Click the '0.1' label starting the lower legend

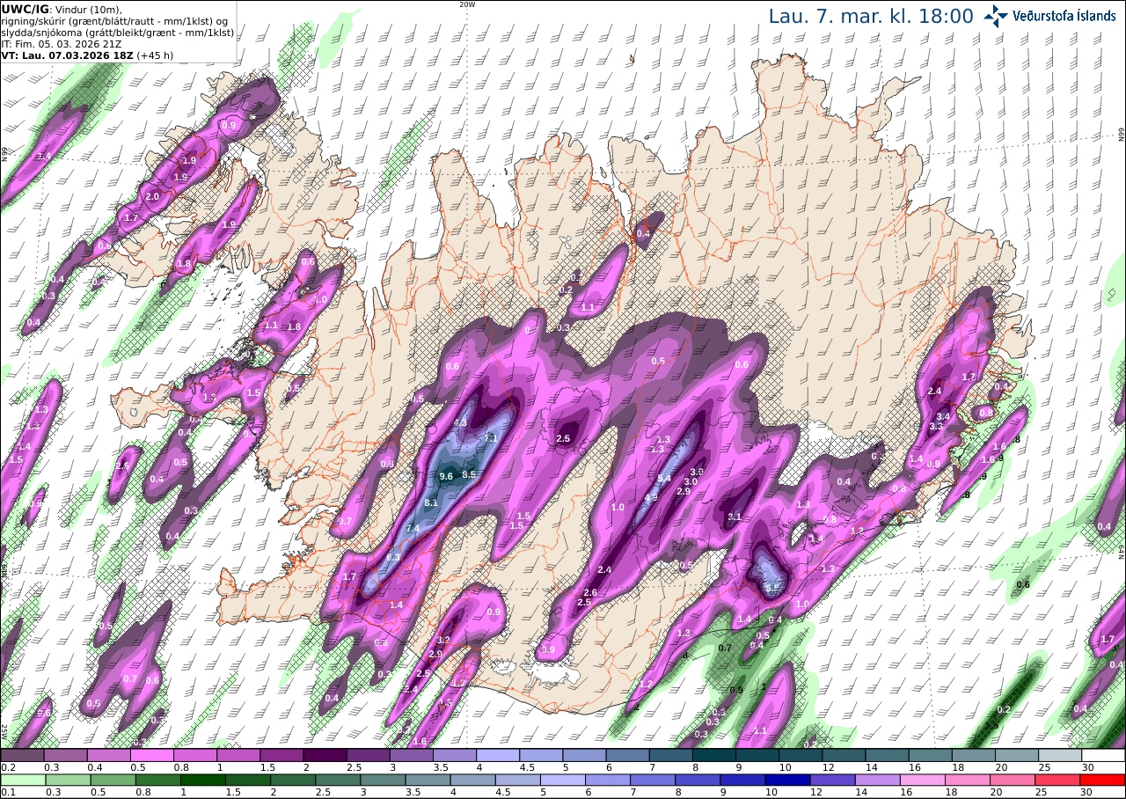point(7,792)
